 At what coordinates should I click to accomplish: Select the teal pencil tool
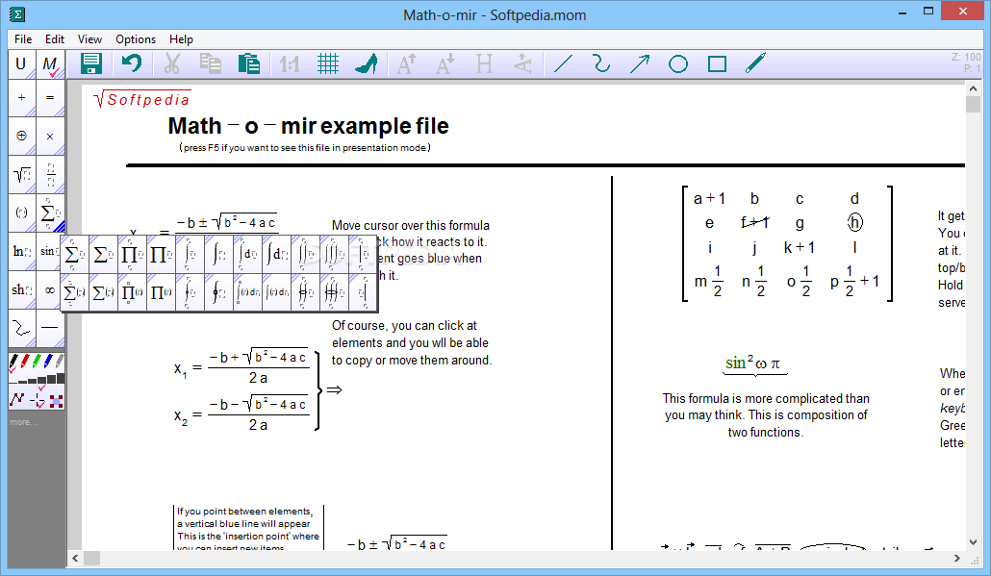click(x=756, y=63)
